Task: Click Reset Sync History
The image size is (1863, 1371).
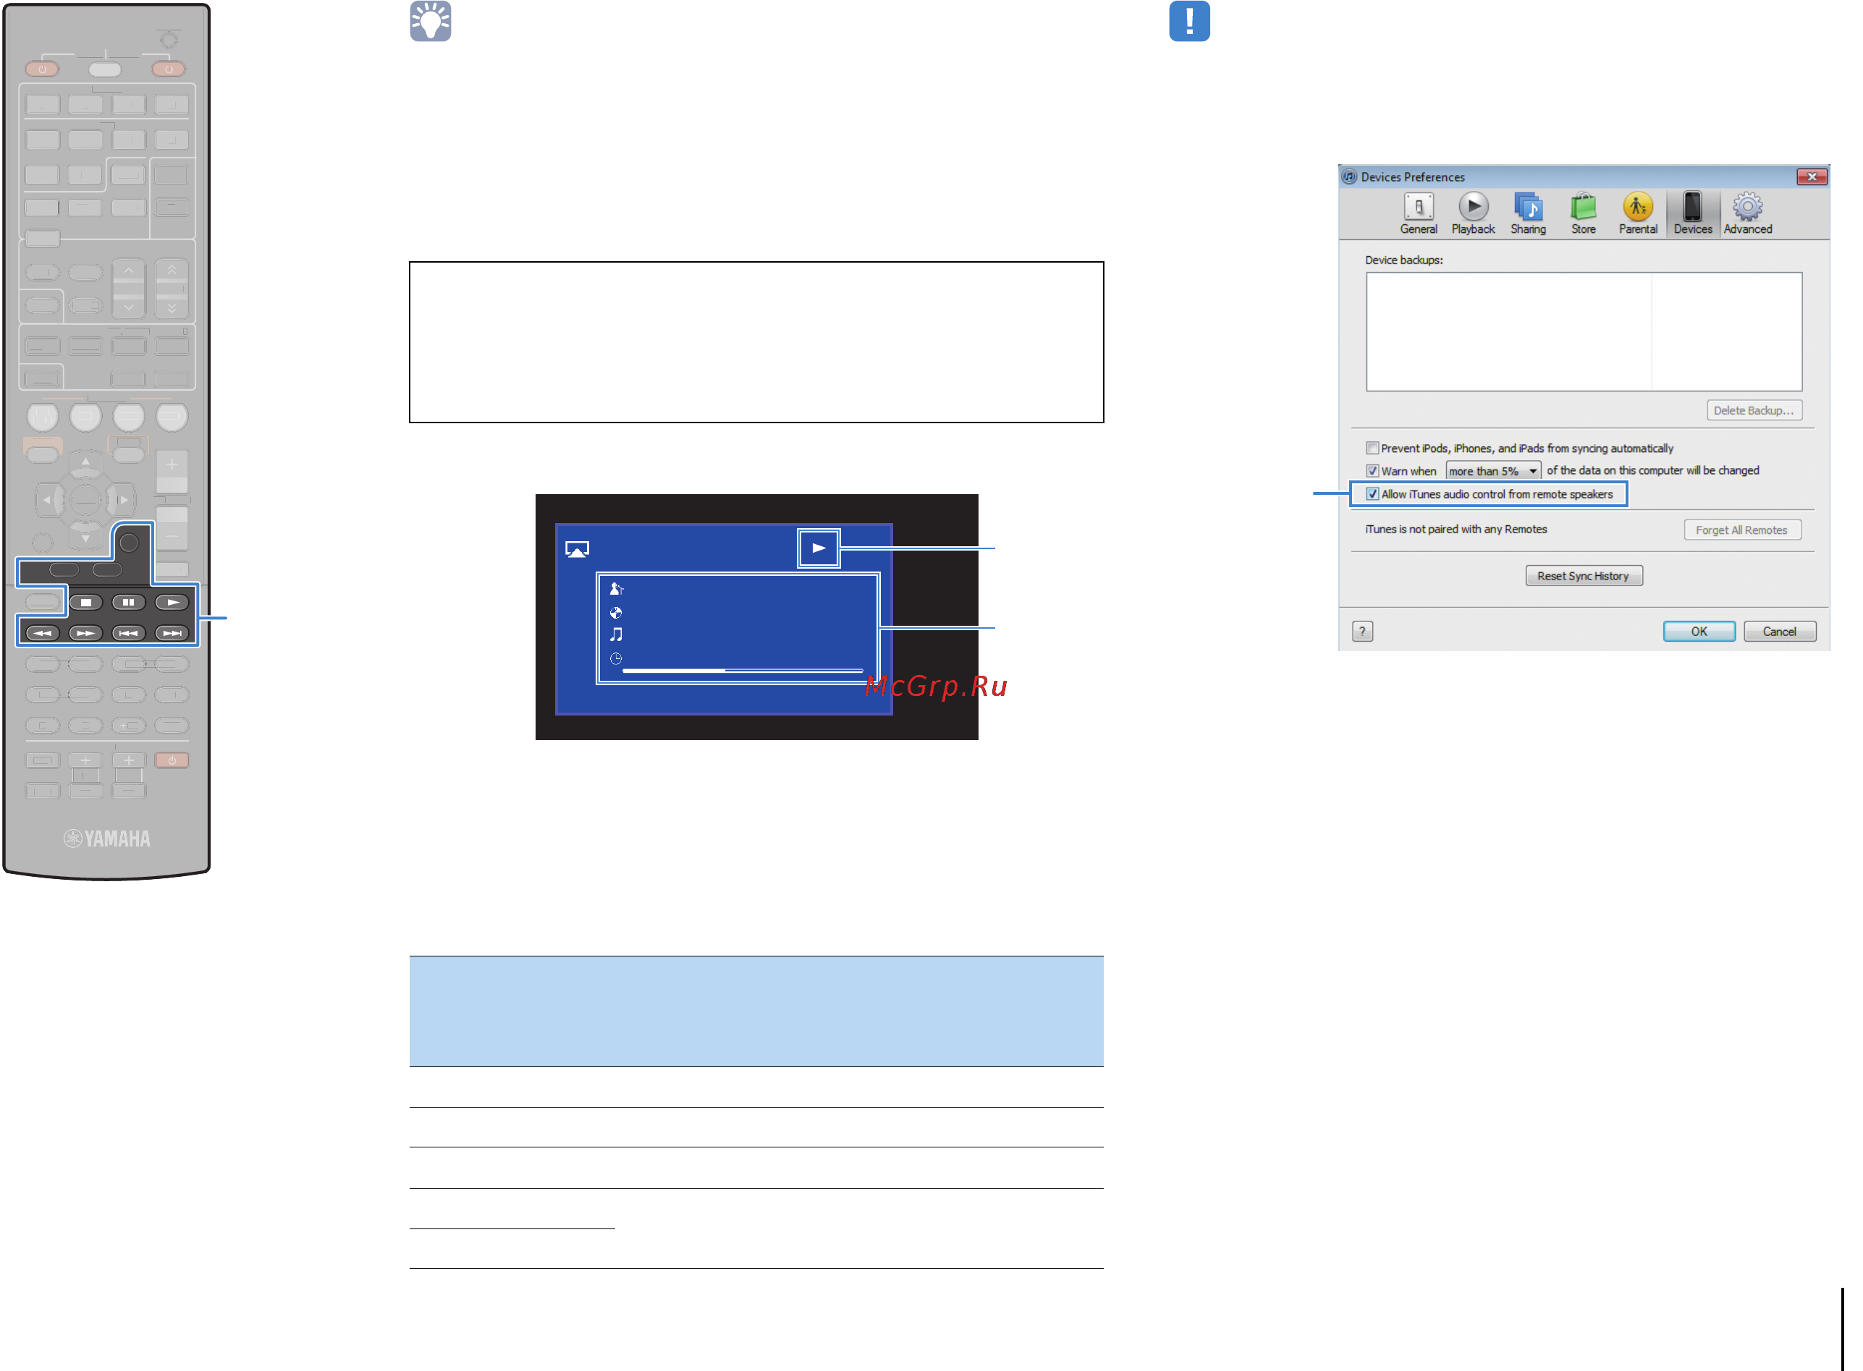Action: click(1583, 576)
